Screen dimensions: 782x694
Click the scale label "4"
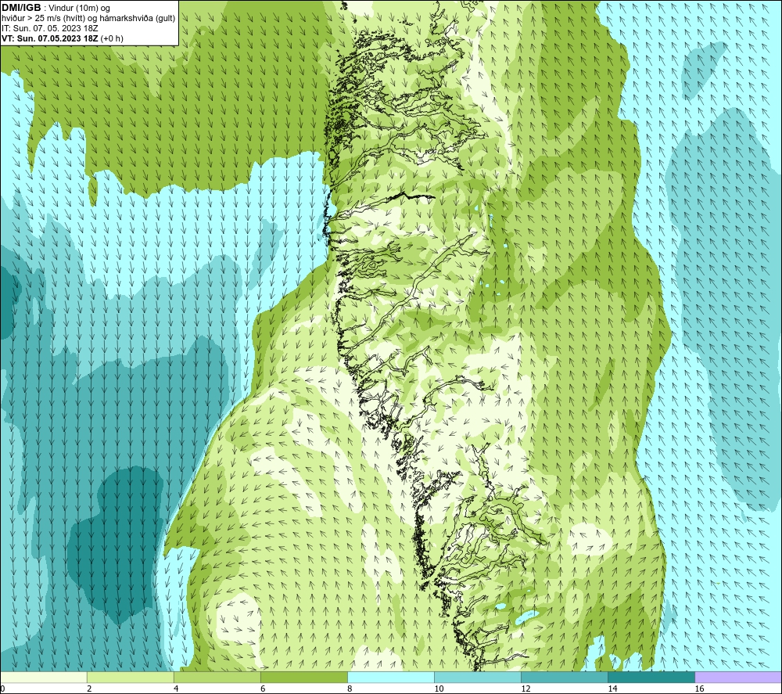point(175,689)
